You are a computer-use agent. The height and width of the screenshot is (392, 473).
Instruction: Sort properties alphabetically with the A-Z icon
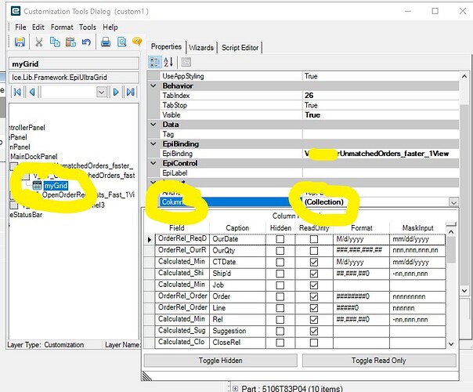point(168,63)
